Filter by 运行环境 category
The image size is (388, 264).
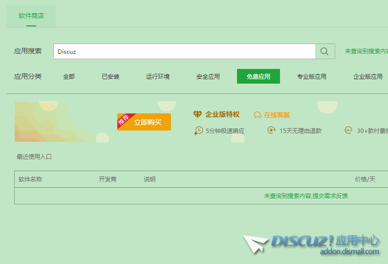(158, 77)
